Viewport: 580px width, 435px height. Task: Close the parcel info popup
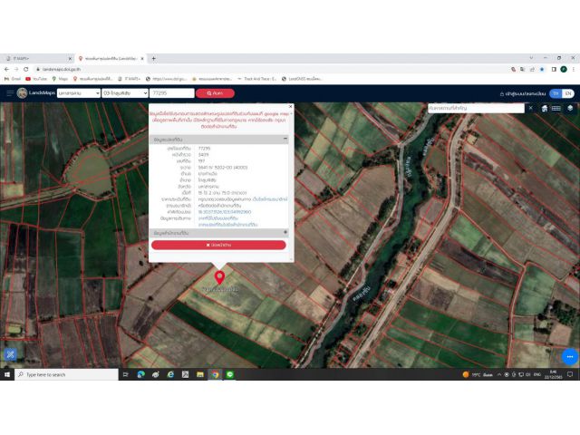coord(290,107)
